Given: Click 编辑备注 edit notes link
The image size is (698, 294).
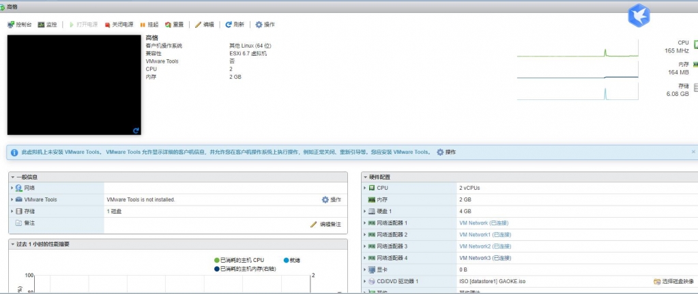Looking at the screenshot, I should click(x=325, y=225).
